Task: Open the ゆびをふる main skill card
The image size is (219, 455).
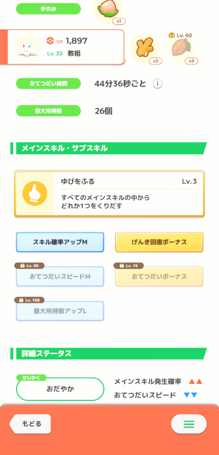Action: pyautogui.click(x=109, y=193)
